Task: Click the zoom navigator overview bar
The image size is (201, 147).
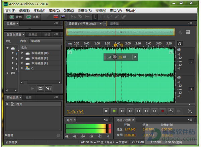Action: pyautogui.click(x=120, y=32)
